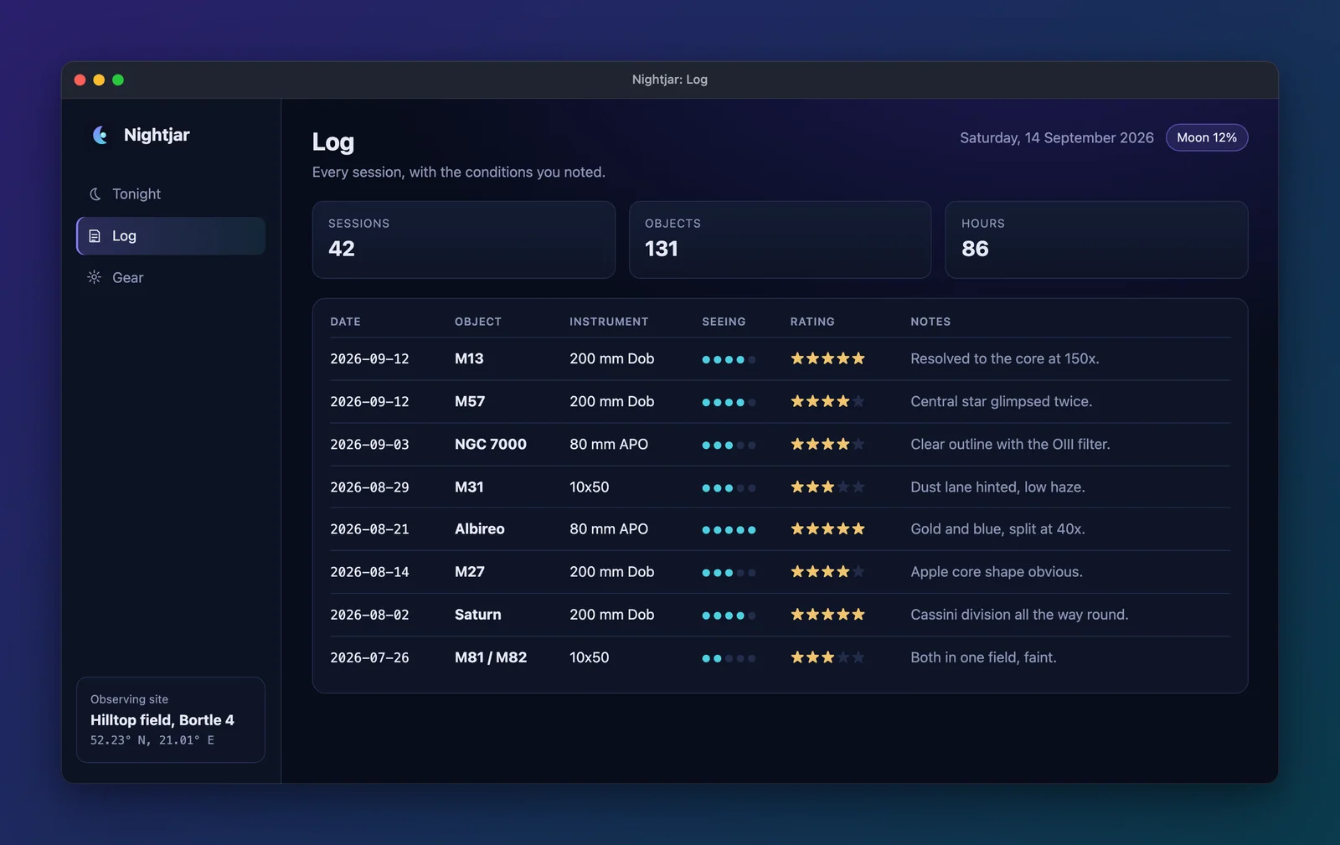Image resolution: width=1340 pixels, height=845 pixels.
Task: Click the moon icon beside Tonight
Action: pyautogui.click(x=95, y=193)
